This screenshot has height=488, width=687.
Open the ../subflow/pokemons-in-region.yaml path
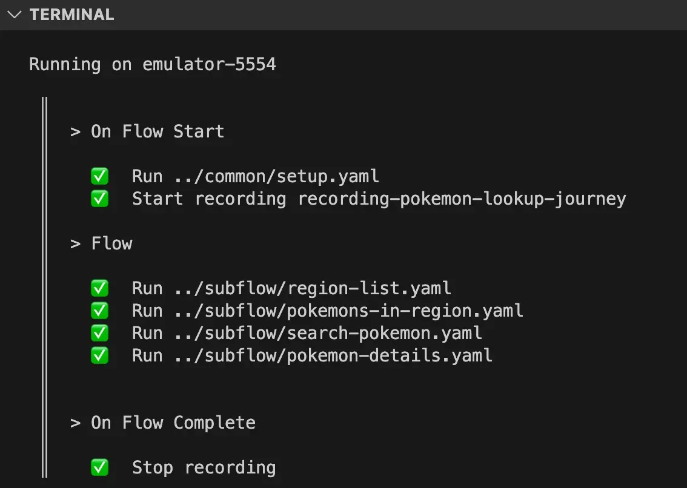tap(348, 311)
